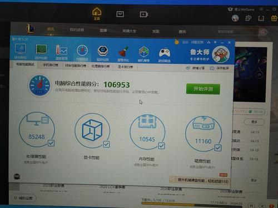278x208 pixels.
Task: Select 发现 tab in League client
Action: (156, 31)
